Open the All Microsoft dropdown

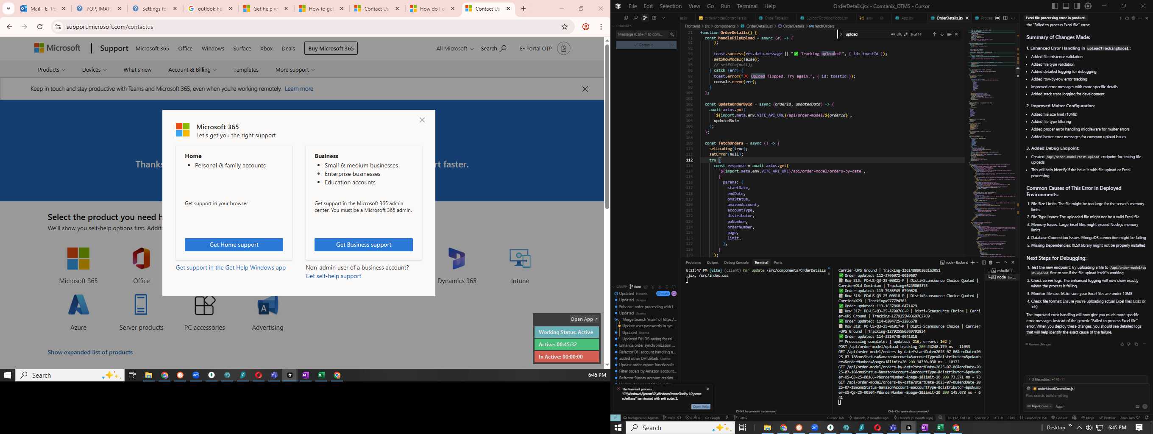pyautogui.click(x=455, y=48)
